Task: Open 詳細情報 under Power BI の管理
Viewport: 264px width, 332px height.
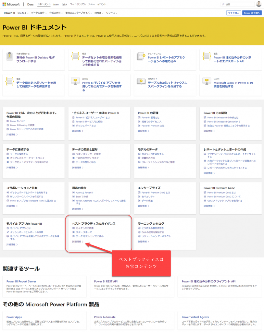Action: pos(143,131)
